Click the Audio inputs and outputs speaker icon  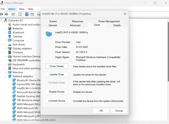10,24
